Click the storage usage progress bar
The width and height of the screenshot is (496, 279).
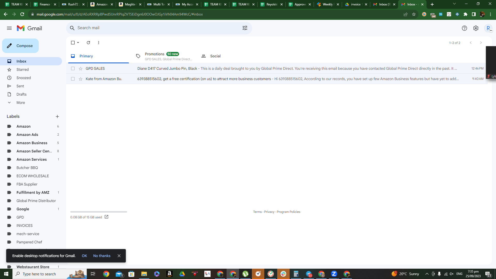click(x=99, y=212)
